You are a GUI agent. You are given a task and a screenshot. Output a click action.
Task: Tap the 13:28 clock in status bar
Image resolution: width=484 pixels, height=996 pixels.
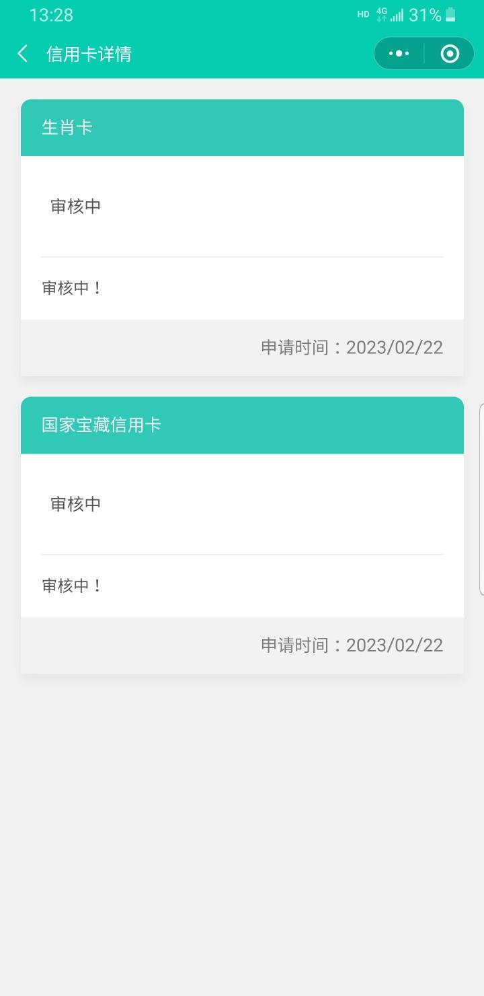51,15
